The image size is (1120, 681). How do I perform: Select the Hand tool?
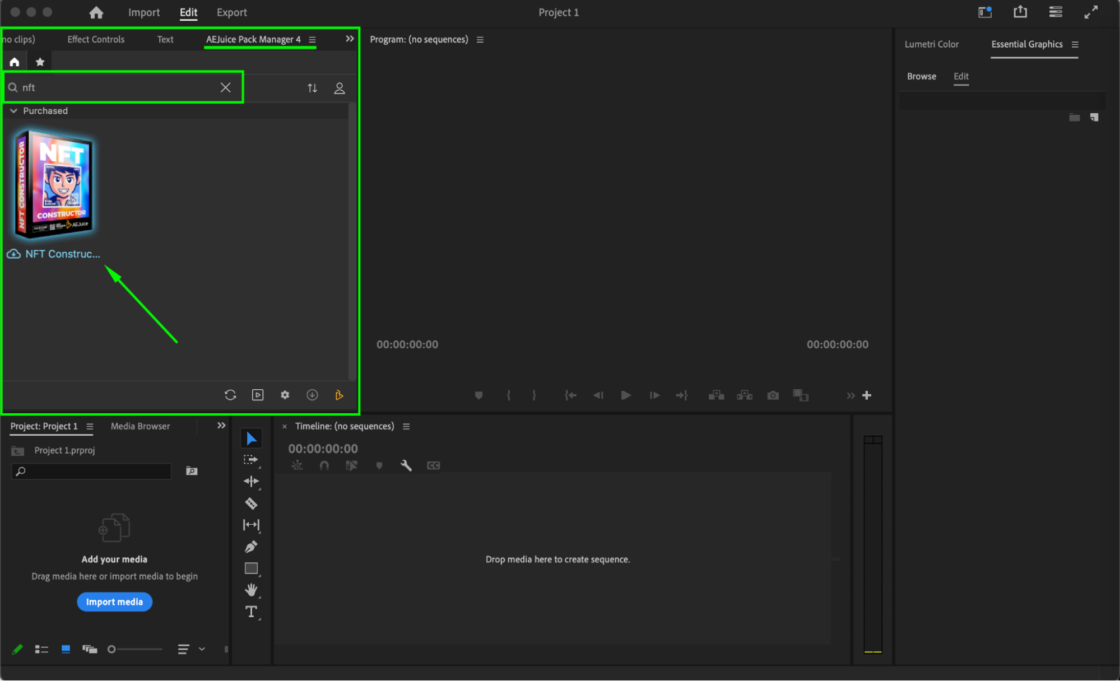(x=251, y=590)
